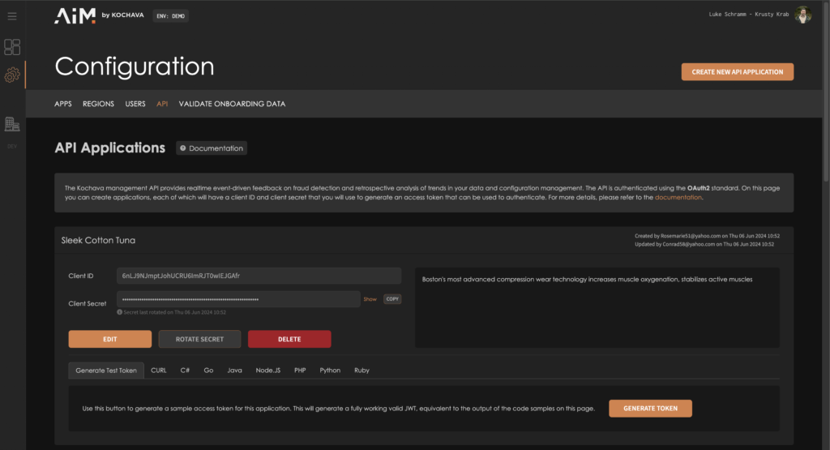The image size is (830, 450).
Task: Show the hidden client secret
Action: tap(370, 299)
